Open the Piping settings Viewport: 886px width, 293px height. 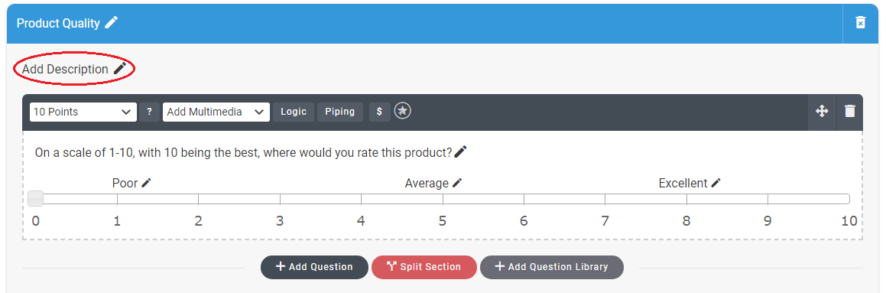(340, 112)
